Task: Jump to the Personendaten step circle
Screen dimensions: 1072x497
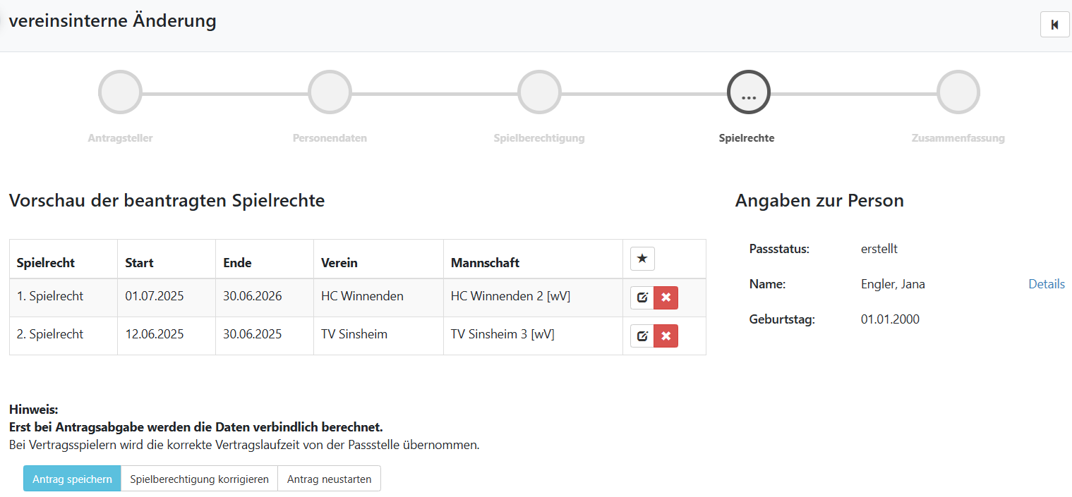Action: (x=330, y=92)
